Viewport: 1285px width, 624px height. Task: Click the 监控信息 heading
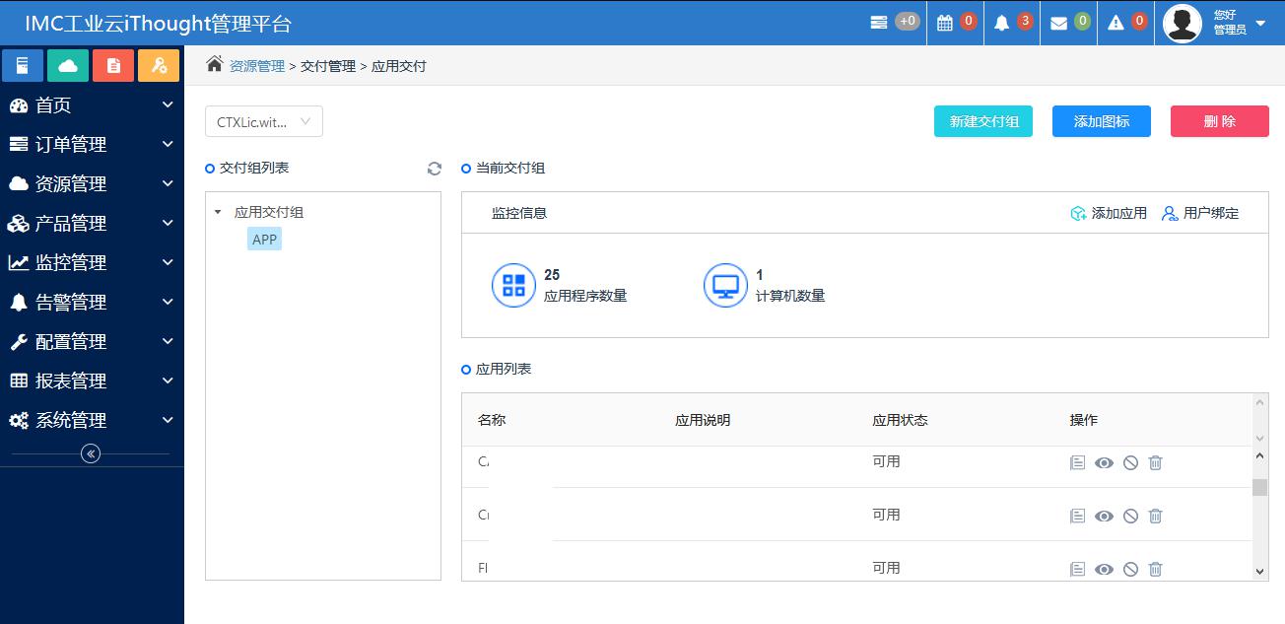519,213
